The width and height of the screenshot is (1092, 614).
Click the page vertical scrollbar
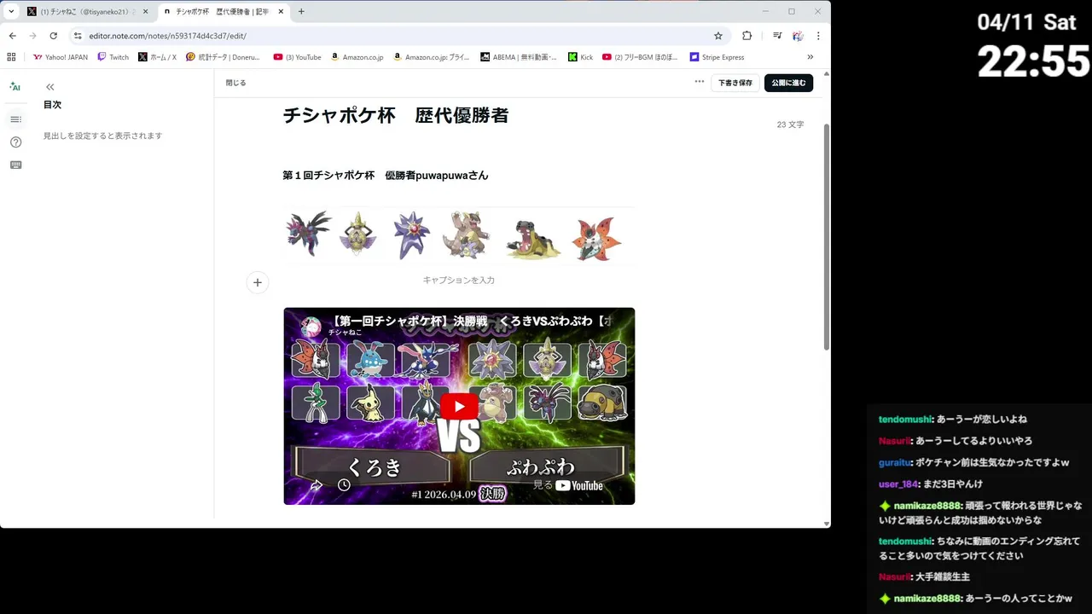[826, 236]
